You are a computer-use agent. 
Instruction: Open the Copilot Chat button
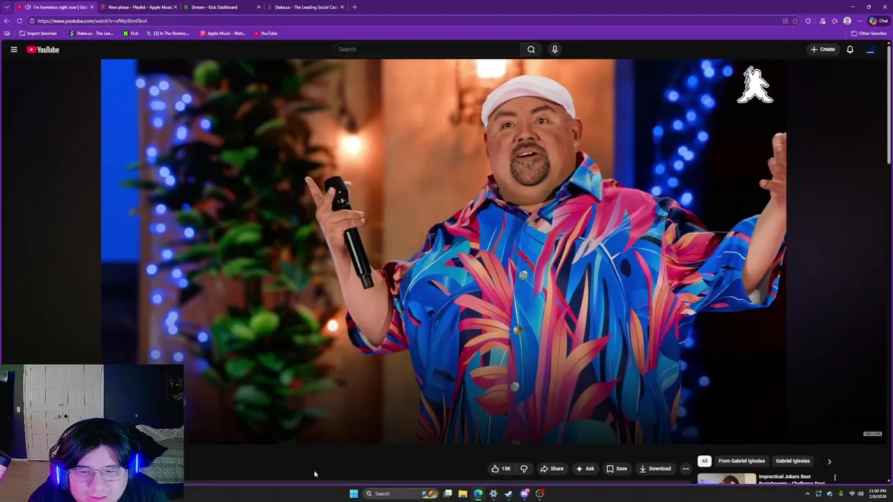click(878, 21)
